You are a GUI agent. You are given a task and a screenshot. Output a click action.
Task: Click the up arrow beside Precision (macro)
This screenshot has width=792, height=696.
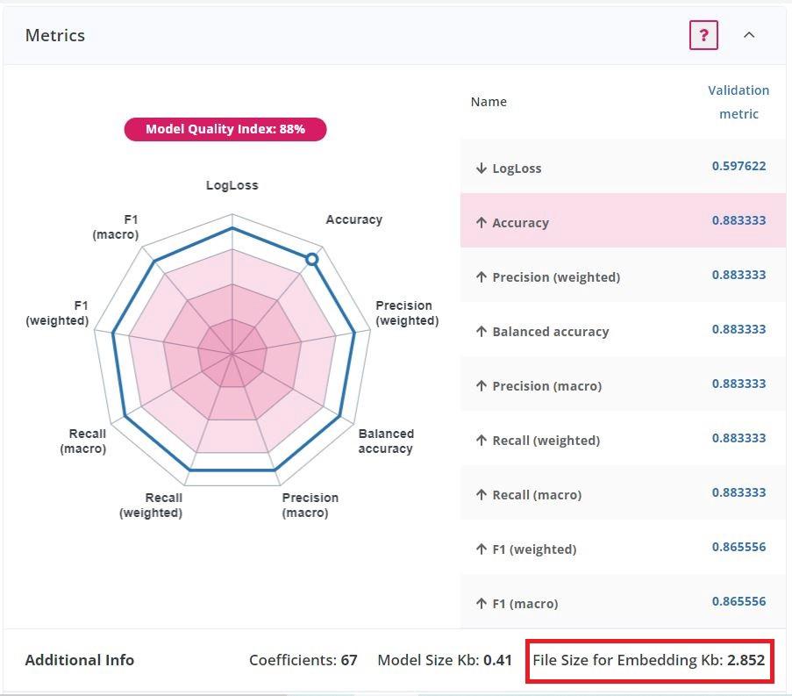click(481, 386)
